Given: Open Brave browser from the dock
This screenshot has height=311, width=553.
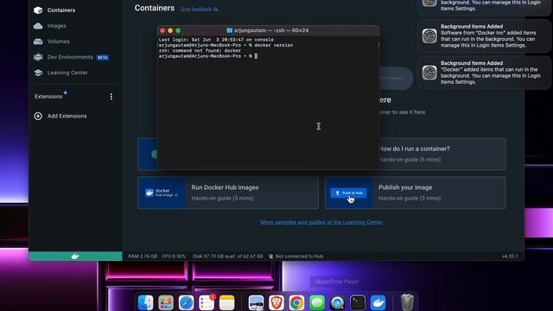Looking at the screenshot, I should (276, 302).
